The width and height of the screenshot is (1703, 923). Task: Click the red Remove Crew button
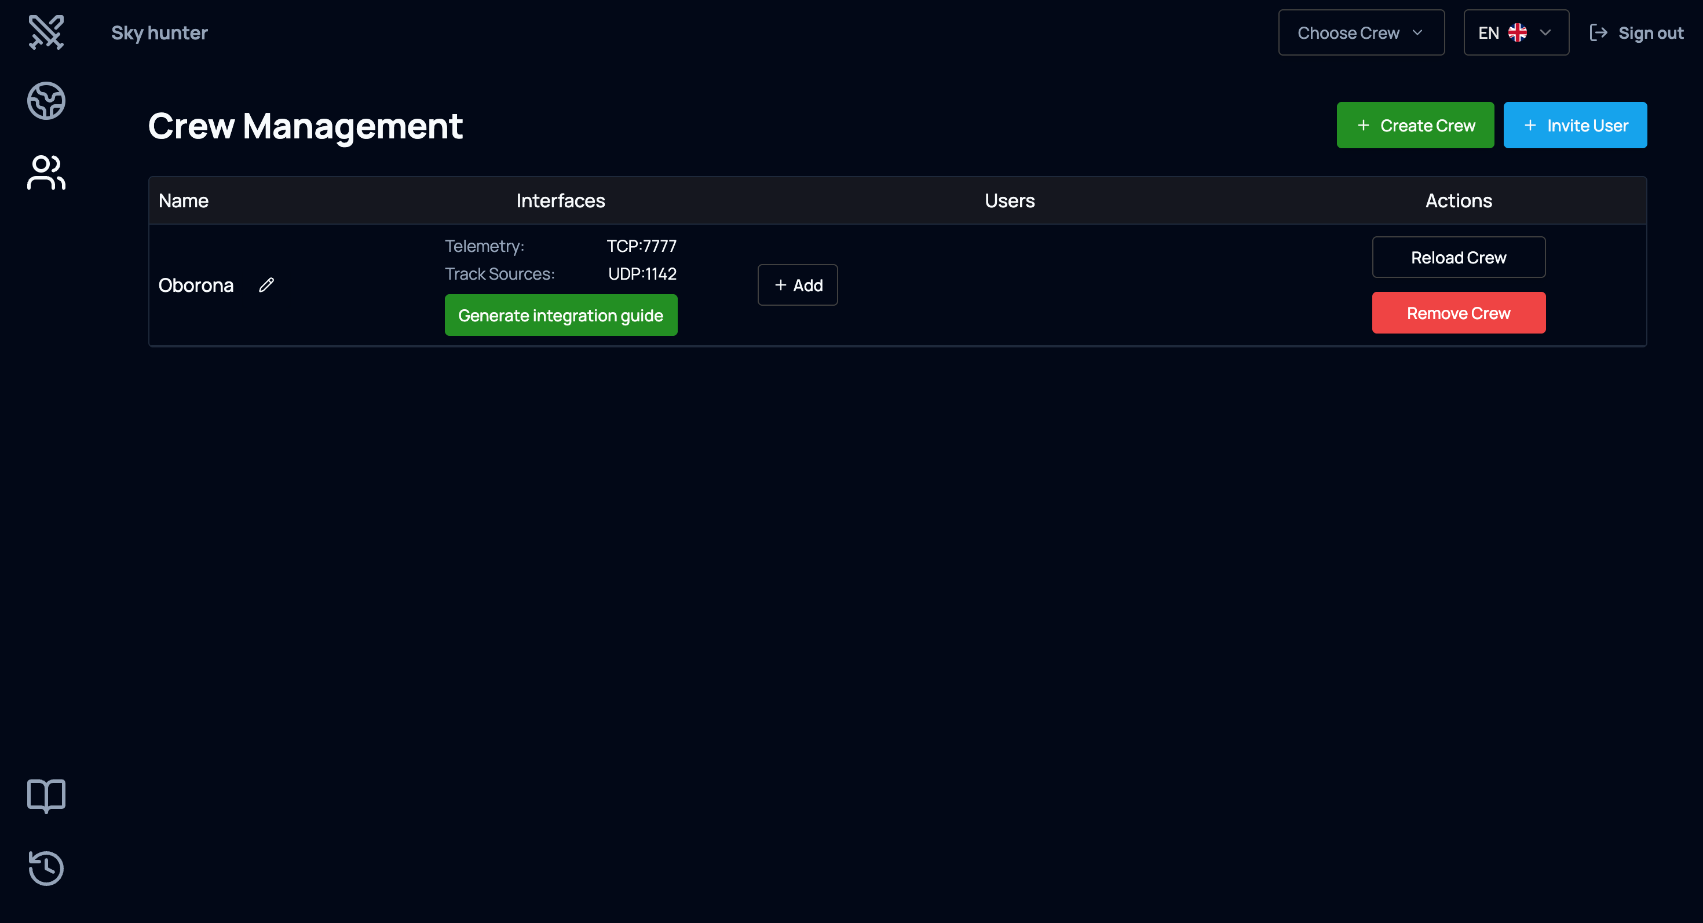[1459, 313]
